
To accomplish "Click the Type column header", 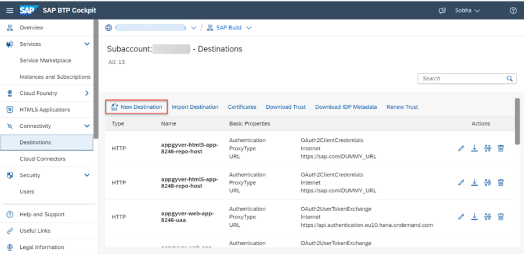I will (x=118, y=124).
